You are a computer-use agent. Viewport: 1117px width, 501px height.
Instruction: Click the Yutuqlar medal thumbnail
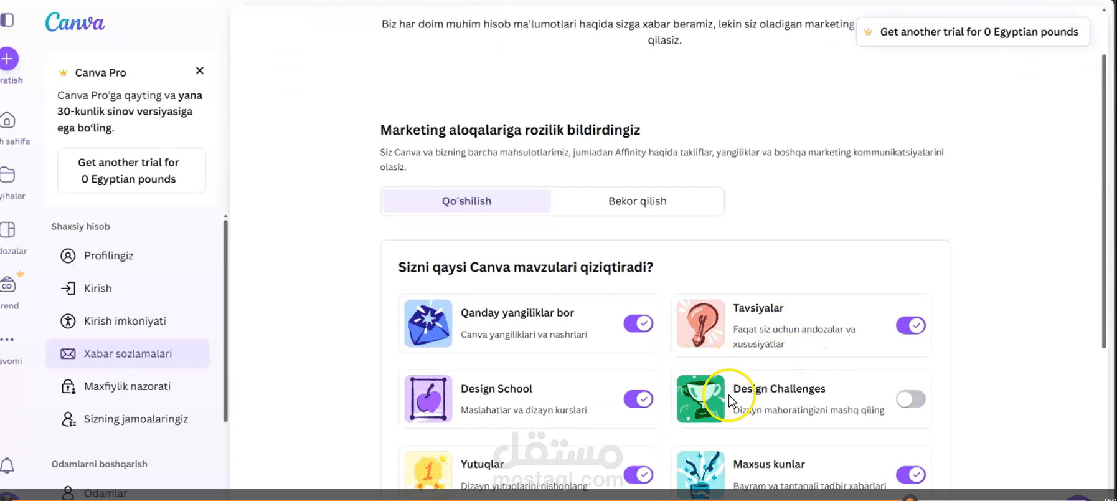click(428, 474)
